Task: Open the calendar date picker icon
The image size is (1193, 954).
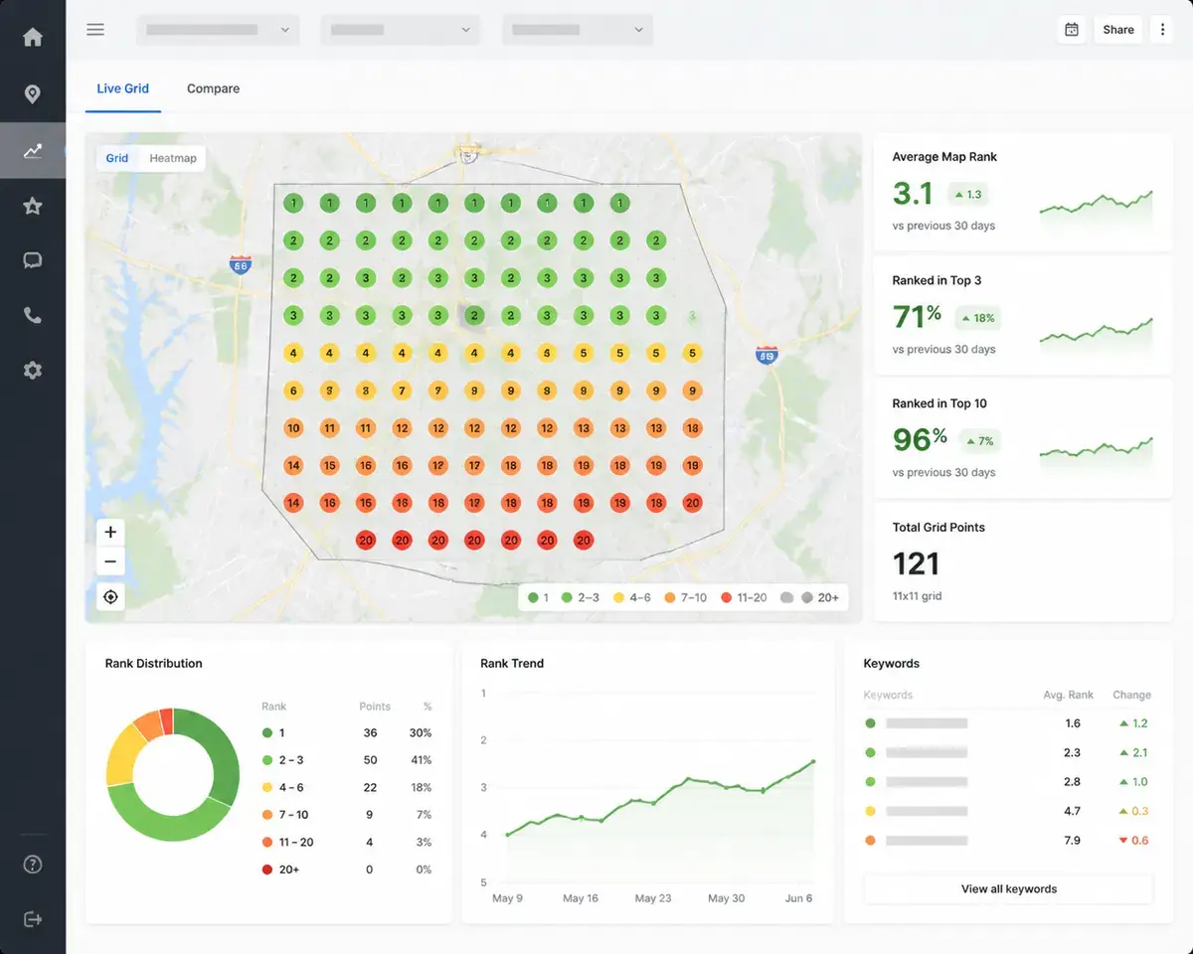Action: pyautogui.click(x=1072, y=30)
